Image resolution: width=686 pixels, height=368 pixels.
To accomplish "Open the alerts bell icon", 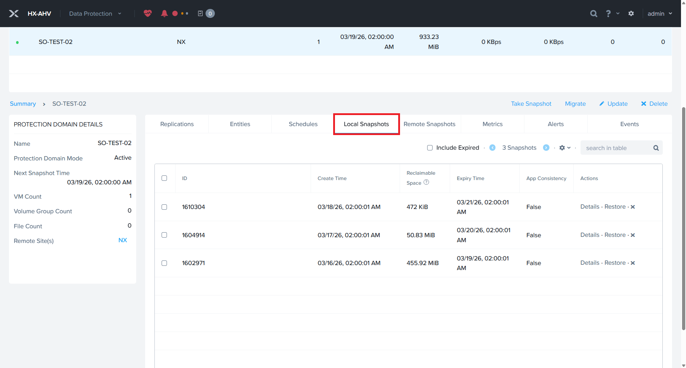I will click(164, 14).
